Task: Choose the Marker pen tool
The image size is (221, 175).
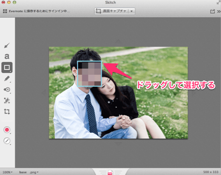Action: click(7, 79)
